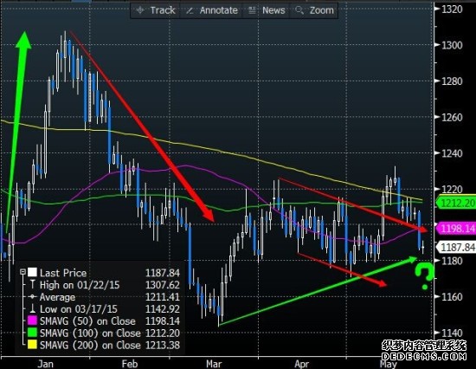
Task: Click the 1220 price axis label
Action: 452,190
